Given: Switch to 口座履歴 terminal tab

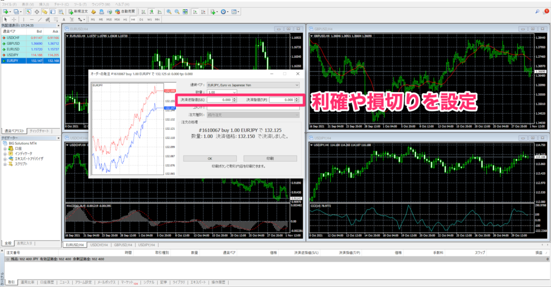Looking at the screenshot, I should (x=47, y=283).
